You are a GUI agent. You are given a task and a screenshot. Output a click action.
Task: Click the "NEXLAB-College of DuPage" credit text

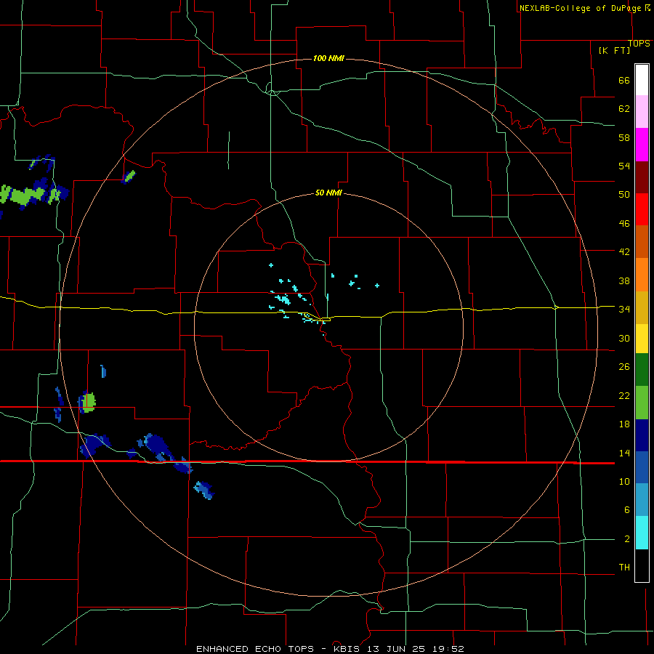click(580, 8)
